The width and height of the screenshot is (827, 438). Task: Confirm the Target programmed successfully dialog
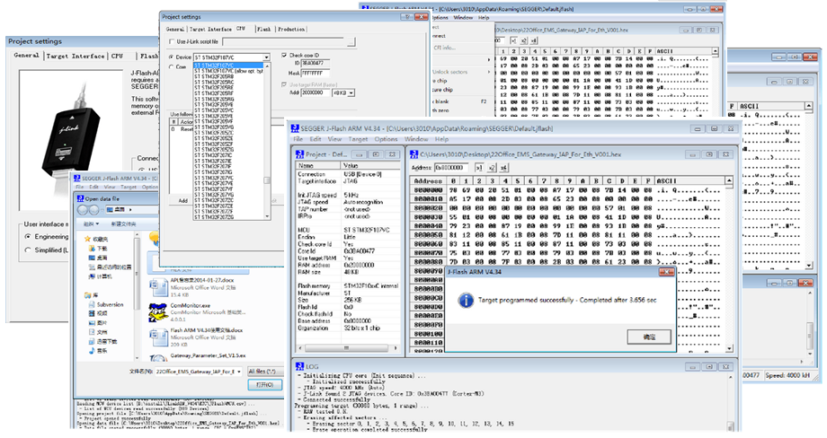[649, 337]
